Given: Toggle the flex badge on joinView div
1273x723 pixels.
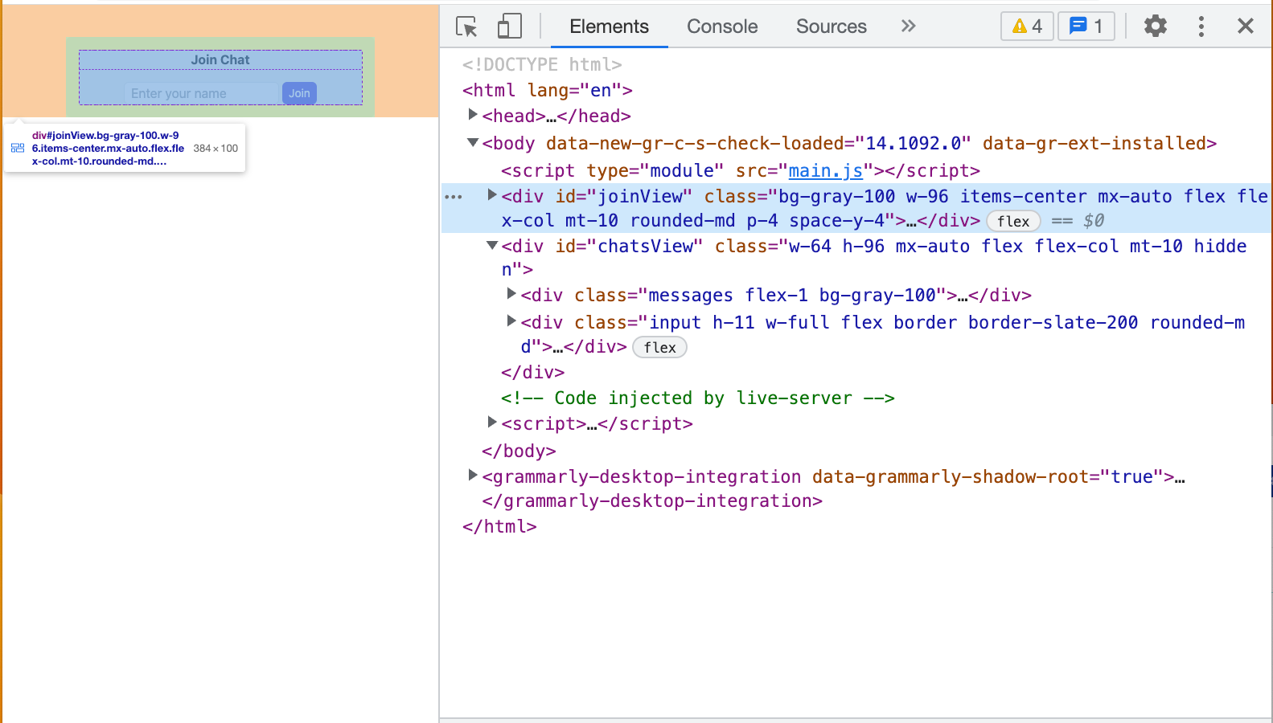Looking at the screenshot, I should pyautogui.click(x=1013, y=222).
